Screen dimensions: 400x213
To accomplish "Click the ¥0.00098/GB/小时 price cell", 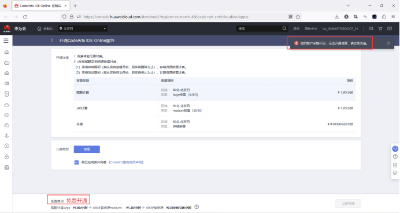I will point(340,124).
